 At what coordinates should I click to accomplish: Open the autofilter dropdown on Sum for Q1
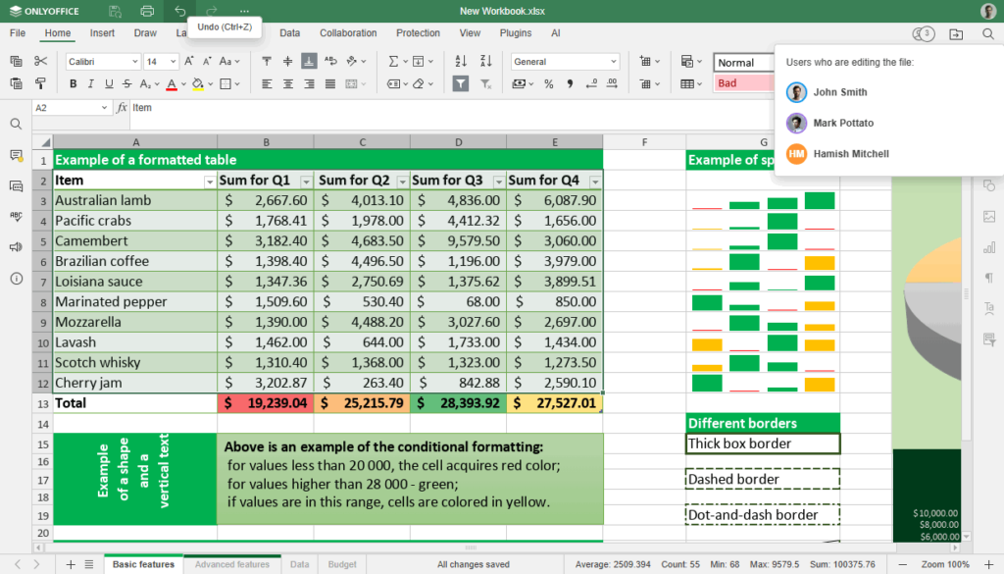click(305, 181)
